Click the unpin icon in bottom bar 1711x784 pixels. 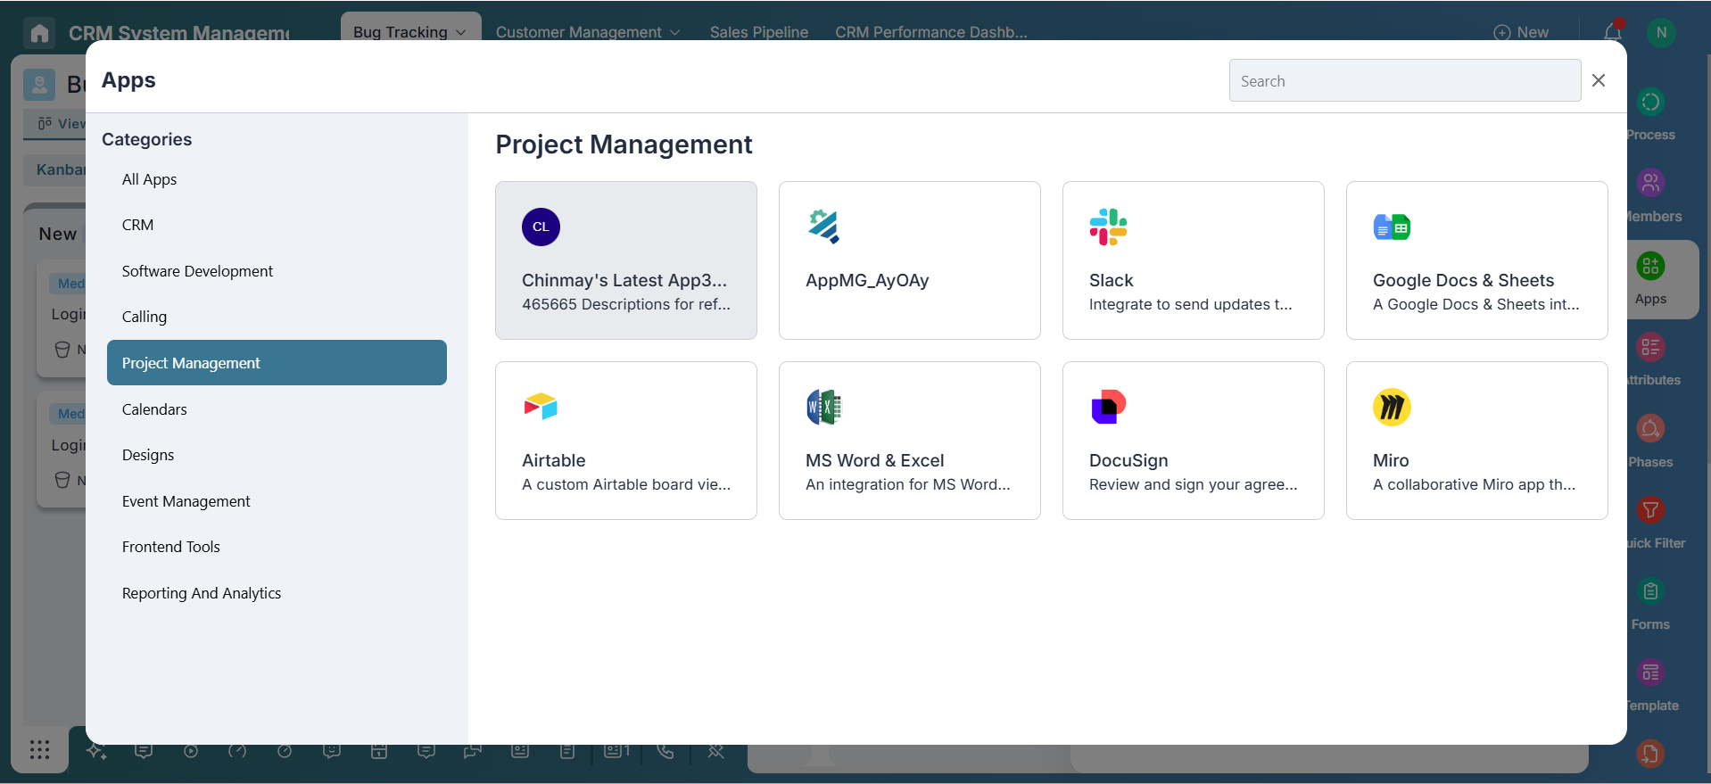(715, 751)
